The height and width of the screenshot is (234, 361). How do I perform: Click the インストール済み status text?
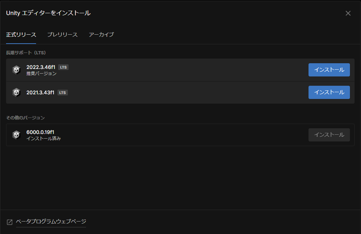click(x=44, y=138)
